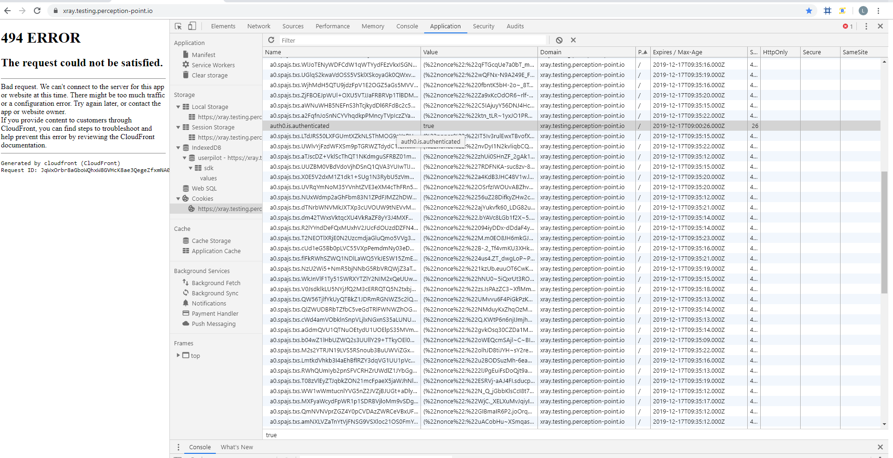Sort cookies by Value column header

(x=479, y=52)
